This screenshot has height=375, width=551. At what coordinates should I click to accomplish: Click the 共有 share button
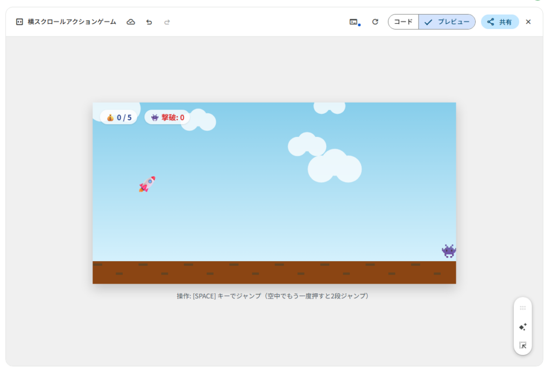click(x=499, y=22)
